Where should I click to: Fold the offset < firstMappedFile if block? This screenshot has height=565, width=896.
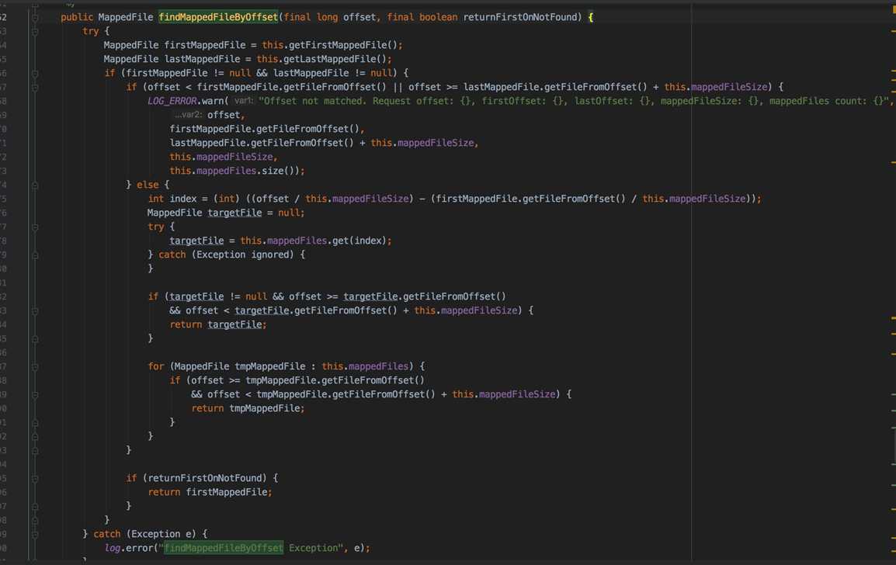(x=35, y=88)
